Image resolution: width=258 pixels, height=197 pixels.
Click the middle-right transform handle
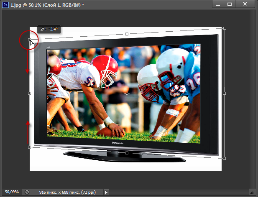tap(225, 93)
